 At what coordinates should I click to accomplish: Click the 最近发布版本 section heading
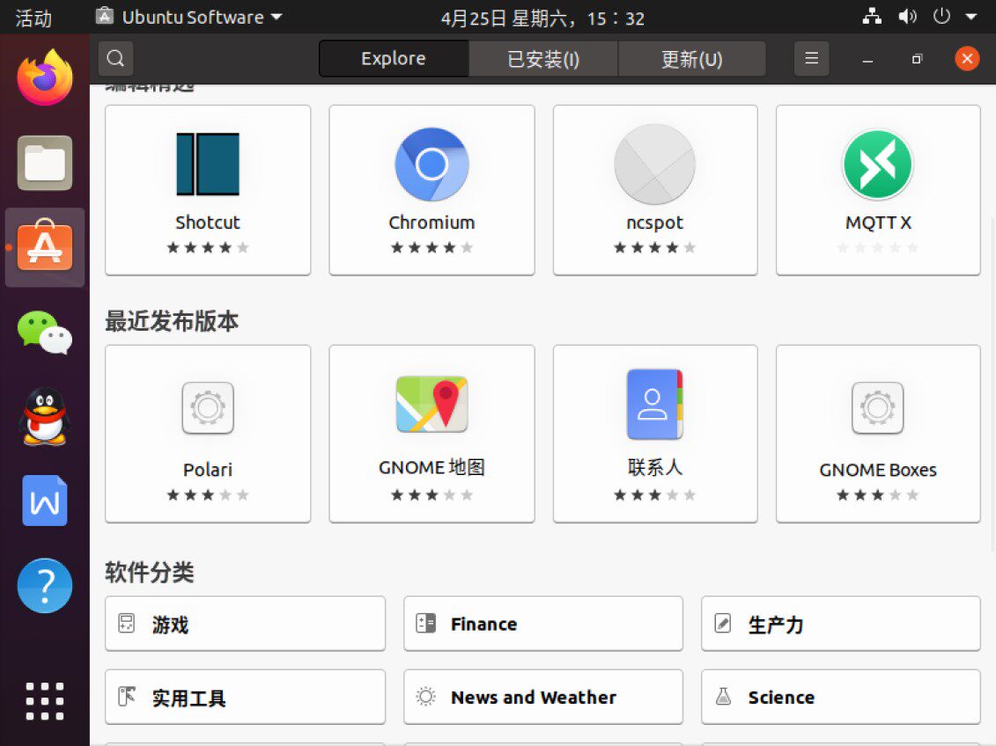pos(172,321)
